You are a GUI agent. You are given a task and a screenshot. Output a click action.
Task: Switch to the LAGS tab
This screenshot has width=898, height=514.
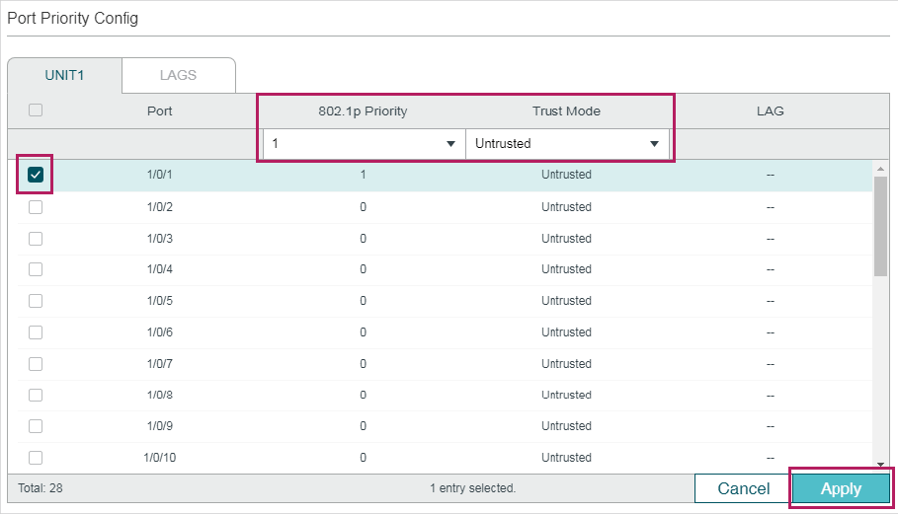(178, 75)
